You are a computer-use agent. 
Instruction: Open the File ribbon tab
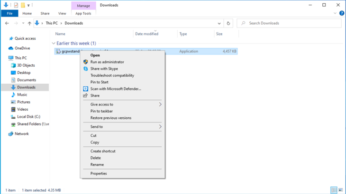point(9,13)
